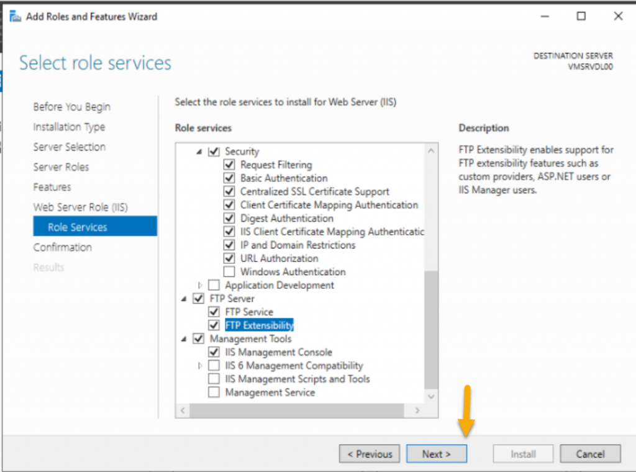Check IIS Management Scripts and Tools
Image resolution: width=636 pixels, height=472 pixels.
tap(214, 379)
